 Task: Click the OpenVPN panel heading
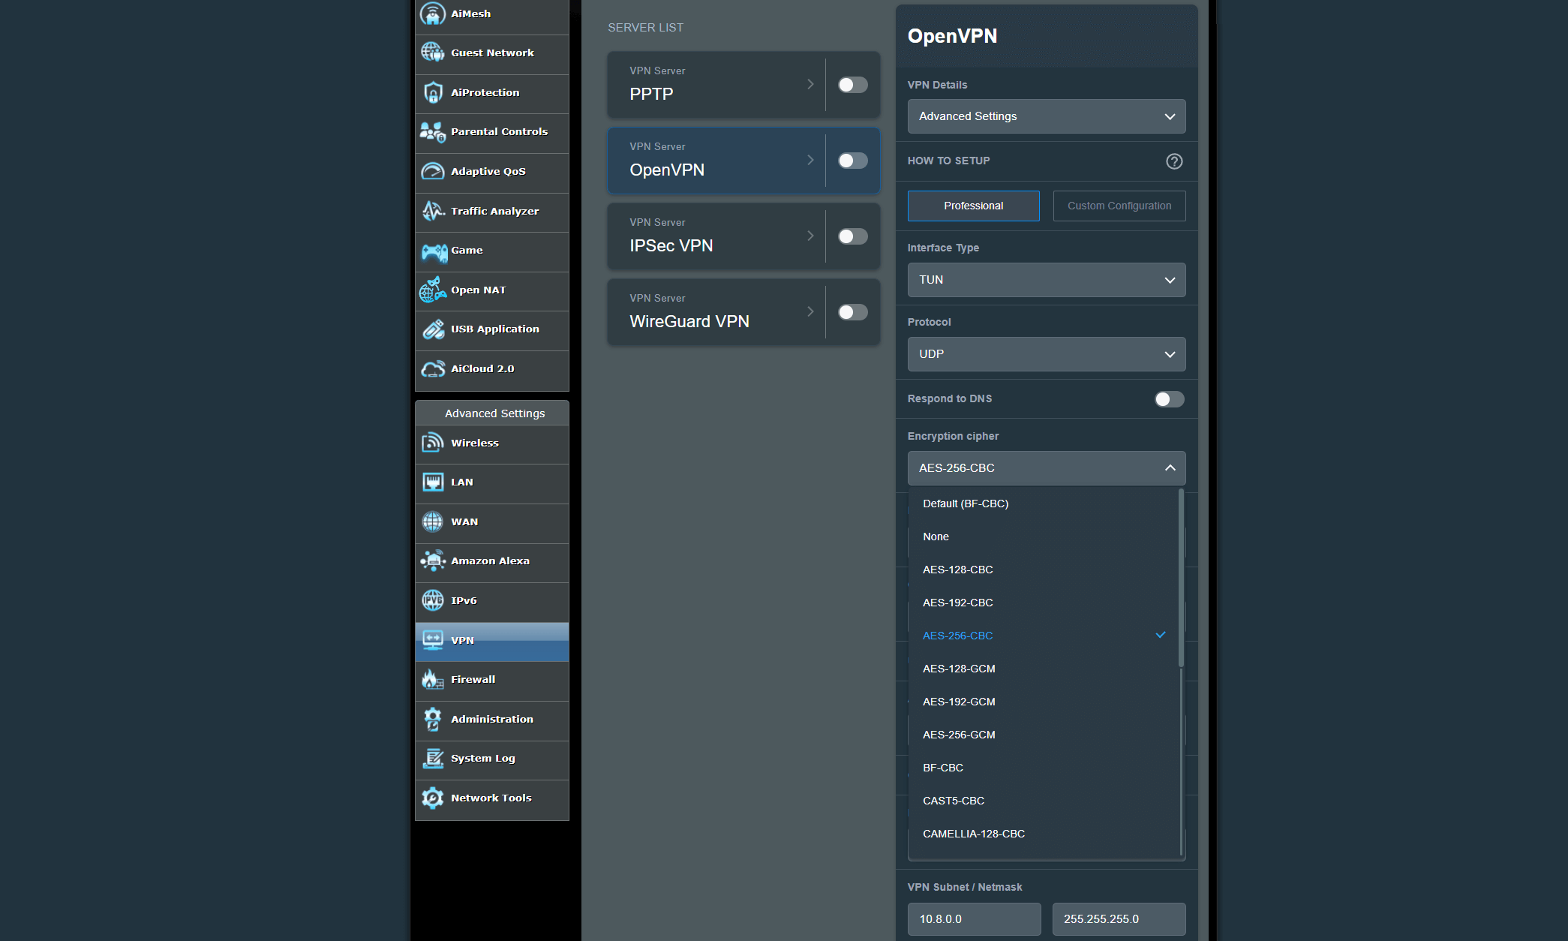click(x=952, y=36)
